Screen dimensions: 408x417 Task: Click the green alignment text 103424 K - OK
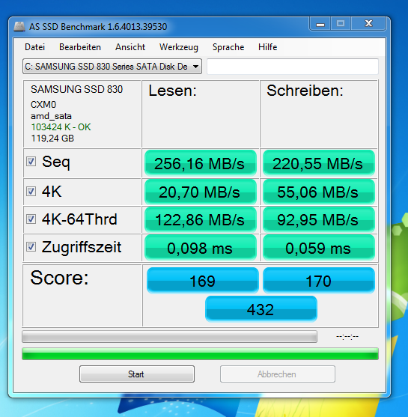tap(61, 127)
